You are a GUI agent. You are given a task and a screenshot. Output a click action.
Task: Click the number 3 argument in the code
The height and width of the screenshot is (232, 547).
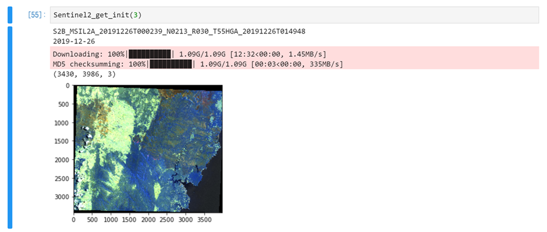(x=135, y=15)
